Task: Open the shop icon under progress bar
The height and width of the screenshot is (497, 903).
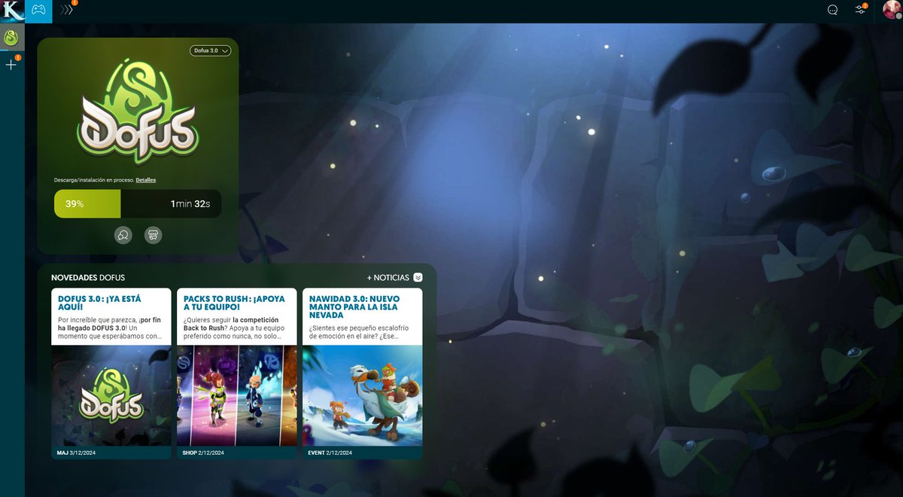Action: click(x=153, y=235)
